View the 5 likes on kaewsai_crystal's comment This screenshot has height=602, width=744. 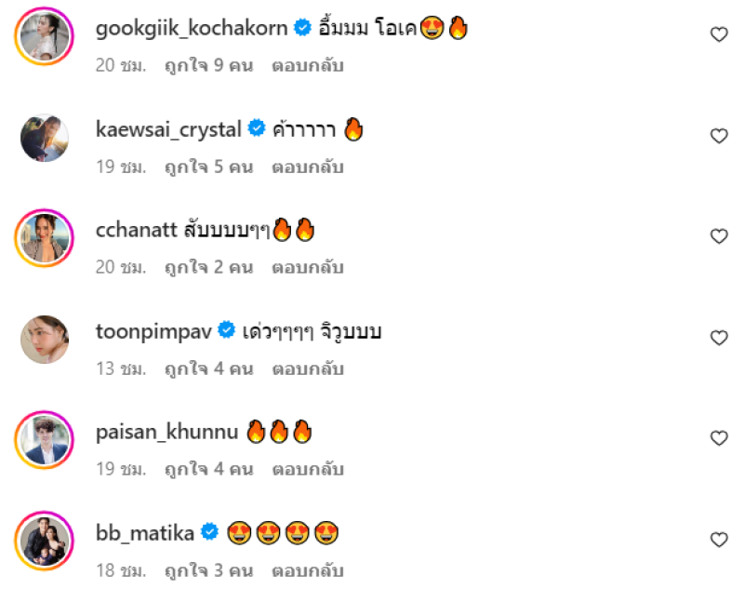208,167
